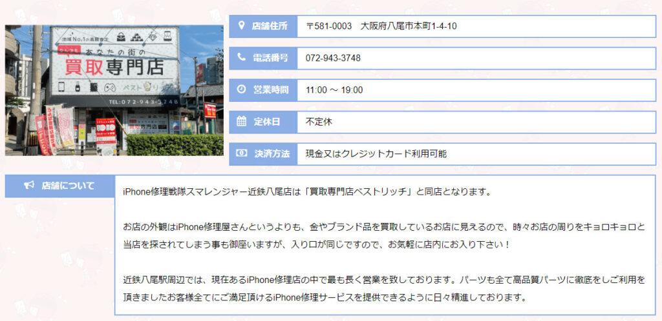Select the 店舗について heading
662x321 pixels.
click(x=68, y=186)
